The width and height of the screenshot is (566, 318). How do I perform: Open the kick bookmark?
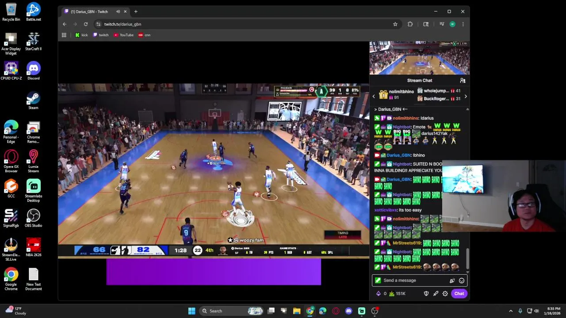point(81,35)
